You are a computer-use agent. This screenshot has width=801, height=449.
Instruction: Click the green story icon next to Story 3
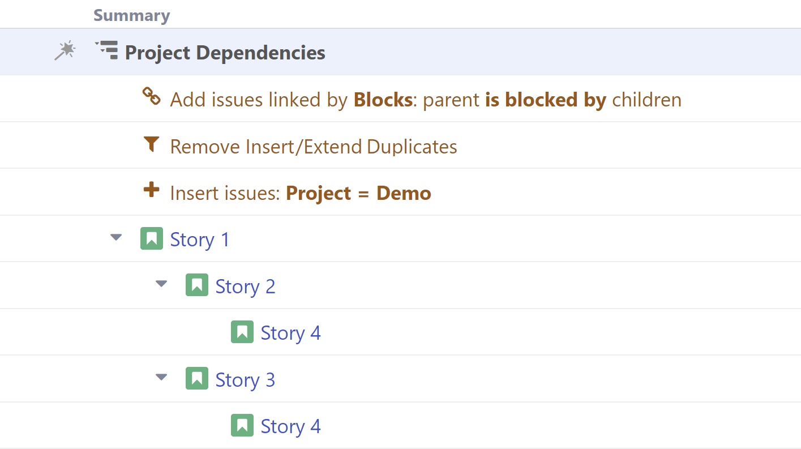(196, 378)
